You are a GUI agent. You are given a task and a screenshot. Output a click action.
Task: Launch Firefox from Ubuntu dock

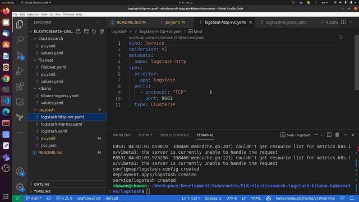pos(6,11)
